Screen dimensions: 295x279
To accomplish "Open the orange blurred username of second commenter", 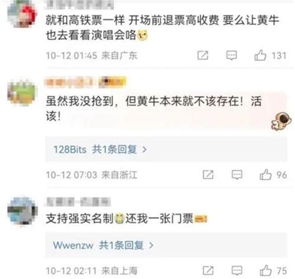I will tap(85, 82).
